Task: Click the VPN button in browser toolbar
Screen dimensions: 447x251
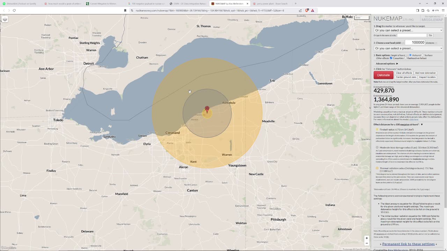Action: [x=435, y=10]
